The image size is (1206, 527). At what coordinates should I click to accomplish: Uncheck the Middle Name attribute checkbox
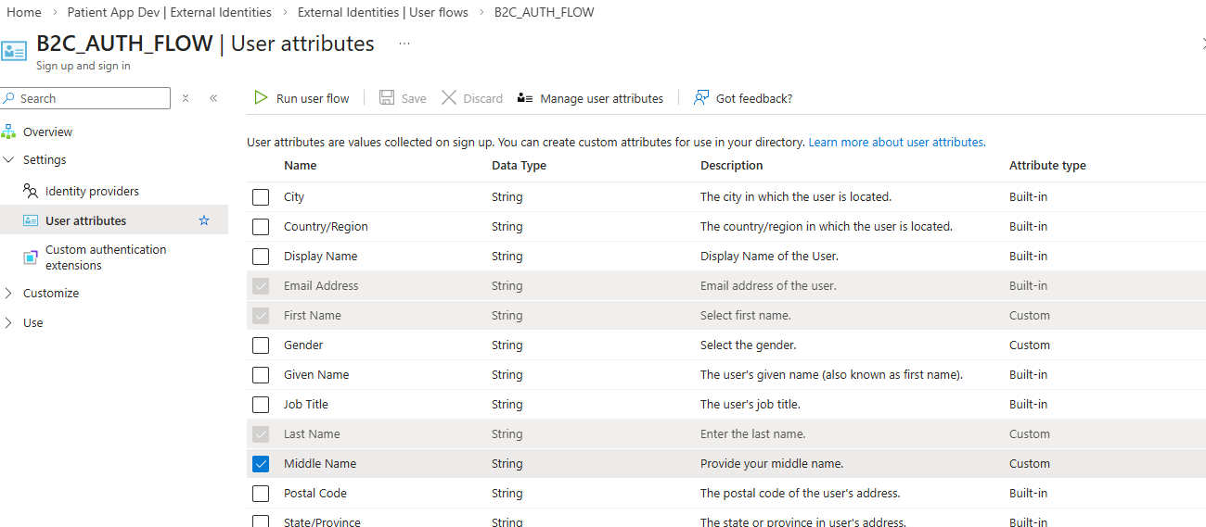coord(261,464)
